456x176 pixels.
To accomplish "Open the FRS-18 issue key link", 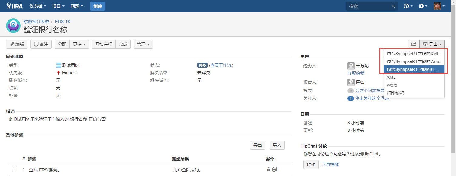I will pyautogui.click(x=62, y=22).
